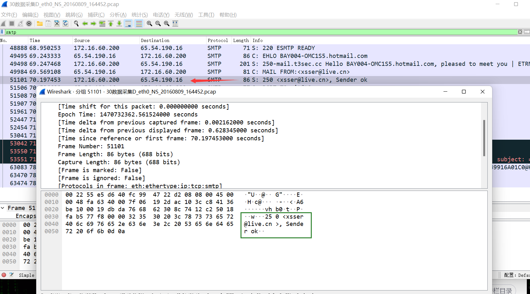Find a packet with magnifier icon

pyautogui.click(x=76, y=24)
